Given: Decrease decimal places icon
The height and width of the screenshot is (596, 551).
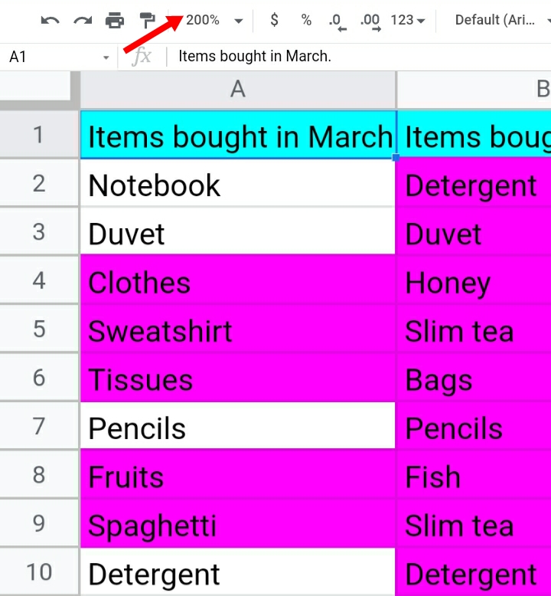Looking at the screenshot, I should point(337,22).
